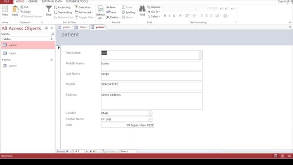The height and width of the screenshot is (165, 293).
Task: Toggle Bold text formatting
Action: 165,16
